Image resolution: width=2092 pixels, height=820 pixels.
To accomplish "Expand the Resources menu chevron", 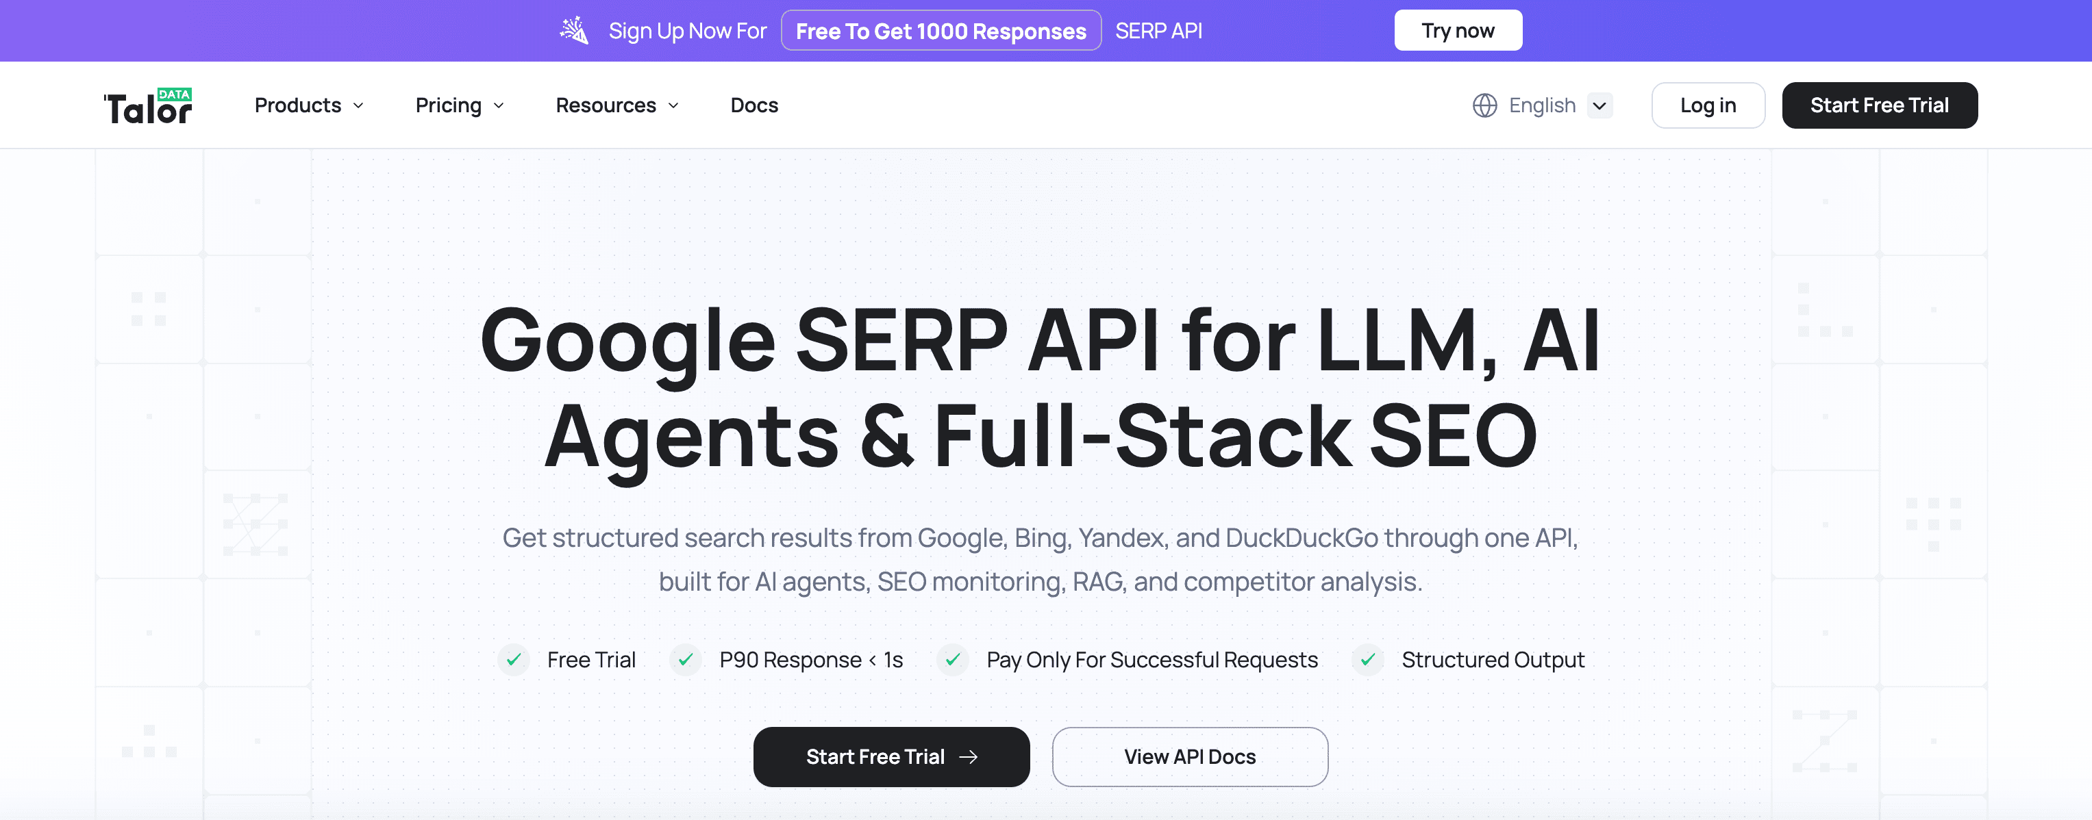I will click(673, 105).
